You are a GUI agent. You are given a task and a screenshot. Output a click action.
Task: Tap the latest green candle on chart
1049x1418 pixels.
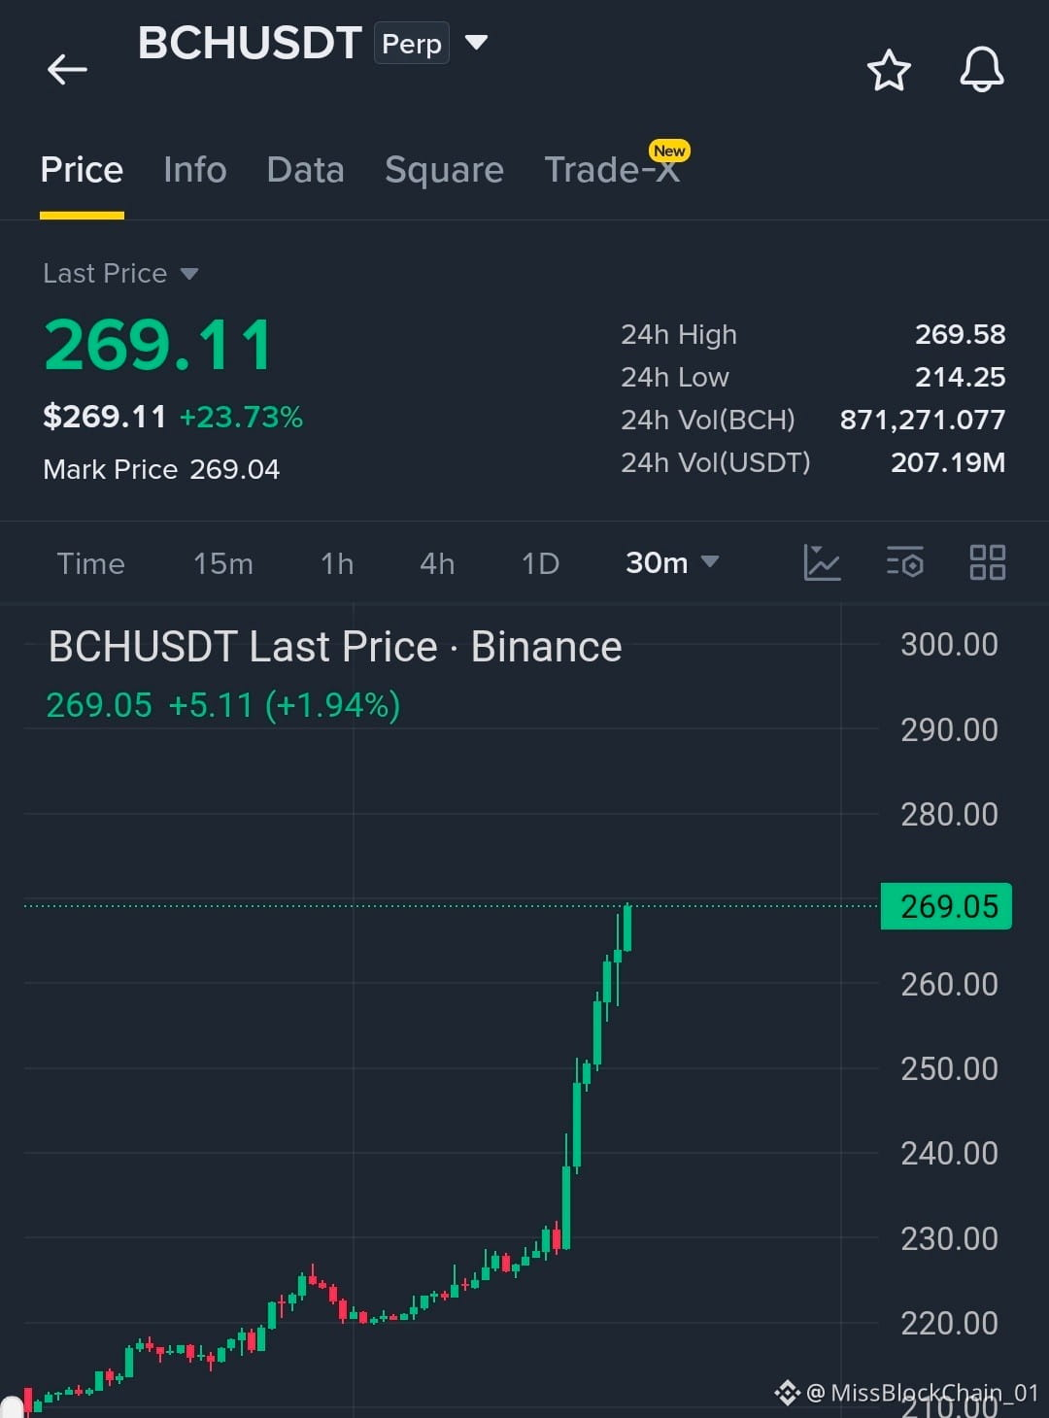pyautogui.click(x=627, y=928)
